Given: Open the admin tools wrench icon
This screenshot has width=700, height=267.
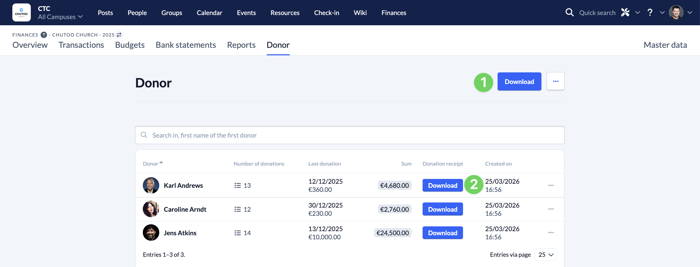Looking at the screenshot, I should pyautogui.click(x=625, y=13).
